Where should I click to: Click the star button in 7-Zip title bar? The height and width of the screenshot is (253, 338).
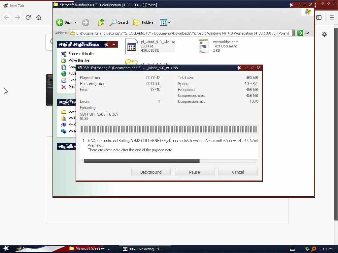(x=239, y=68)
